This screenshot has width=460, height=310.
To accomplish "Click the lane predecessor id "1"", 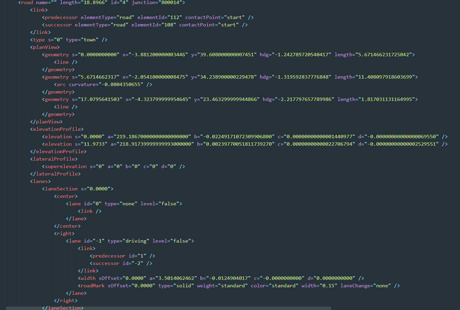I will tap(142, 256).
